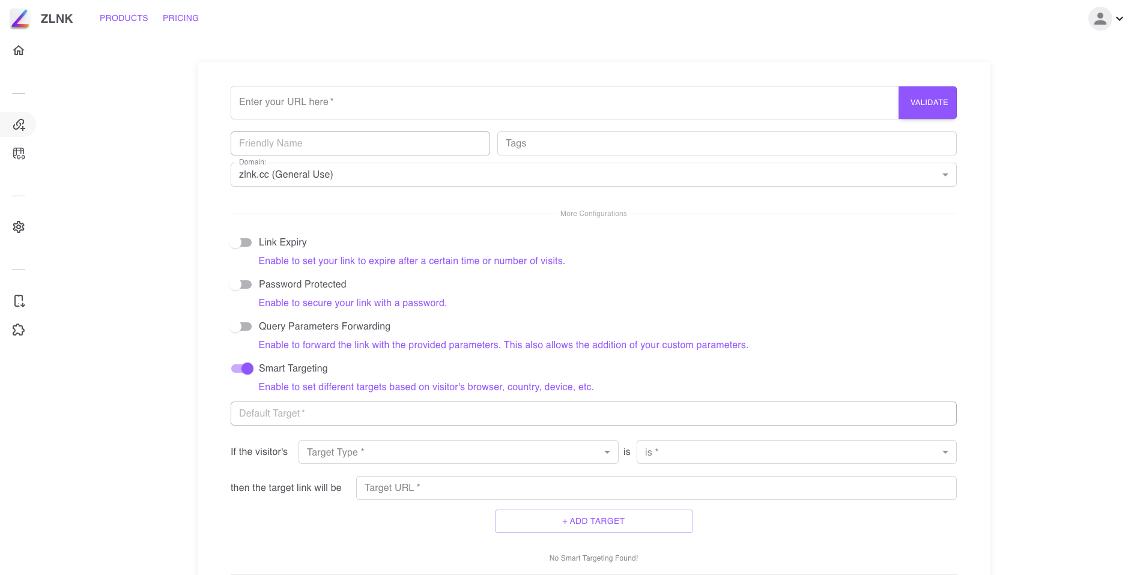Click the + ADD TARGET button
Viewport: 1146px width, 575px height.
pyautogui.click(x=593, y=521)
